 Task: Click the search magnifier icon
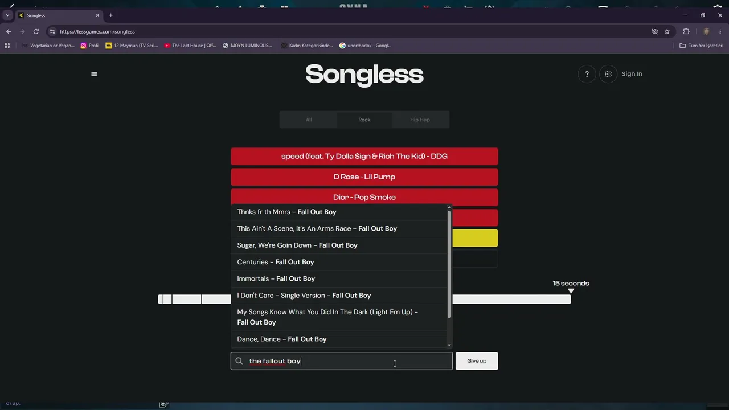(x=239, y=361)
